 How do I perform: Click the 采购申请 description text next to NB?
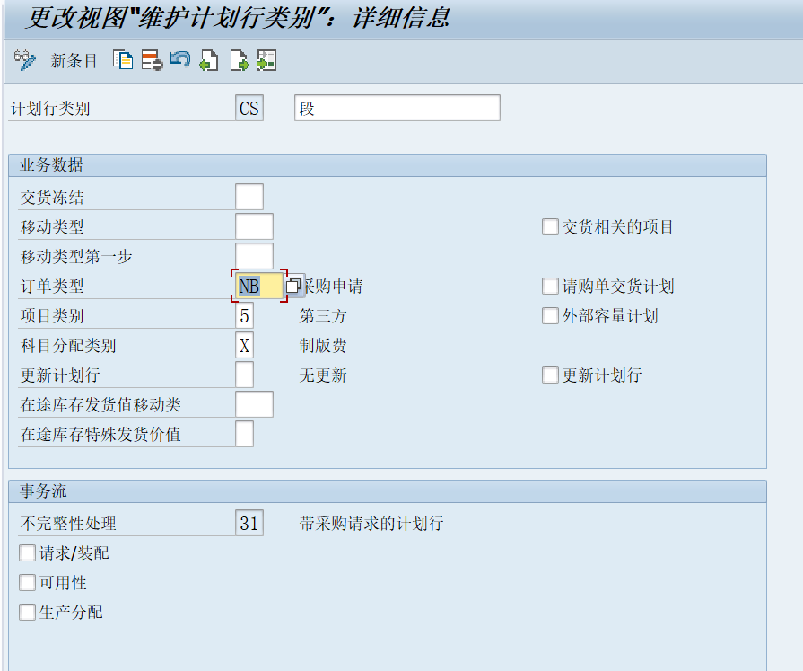click(x=333, y=286)
